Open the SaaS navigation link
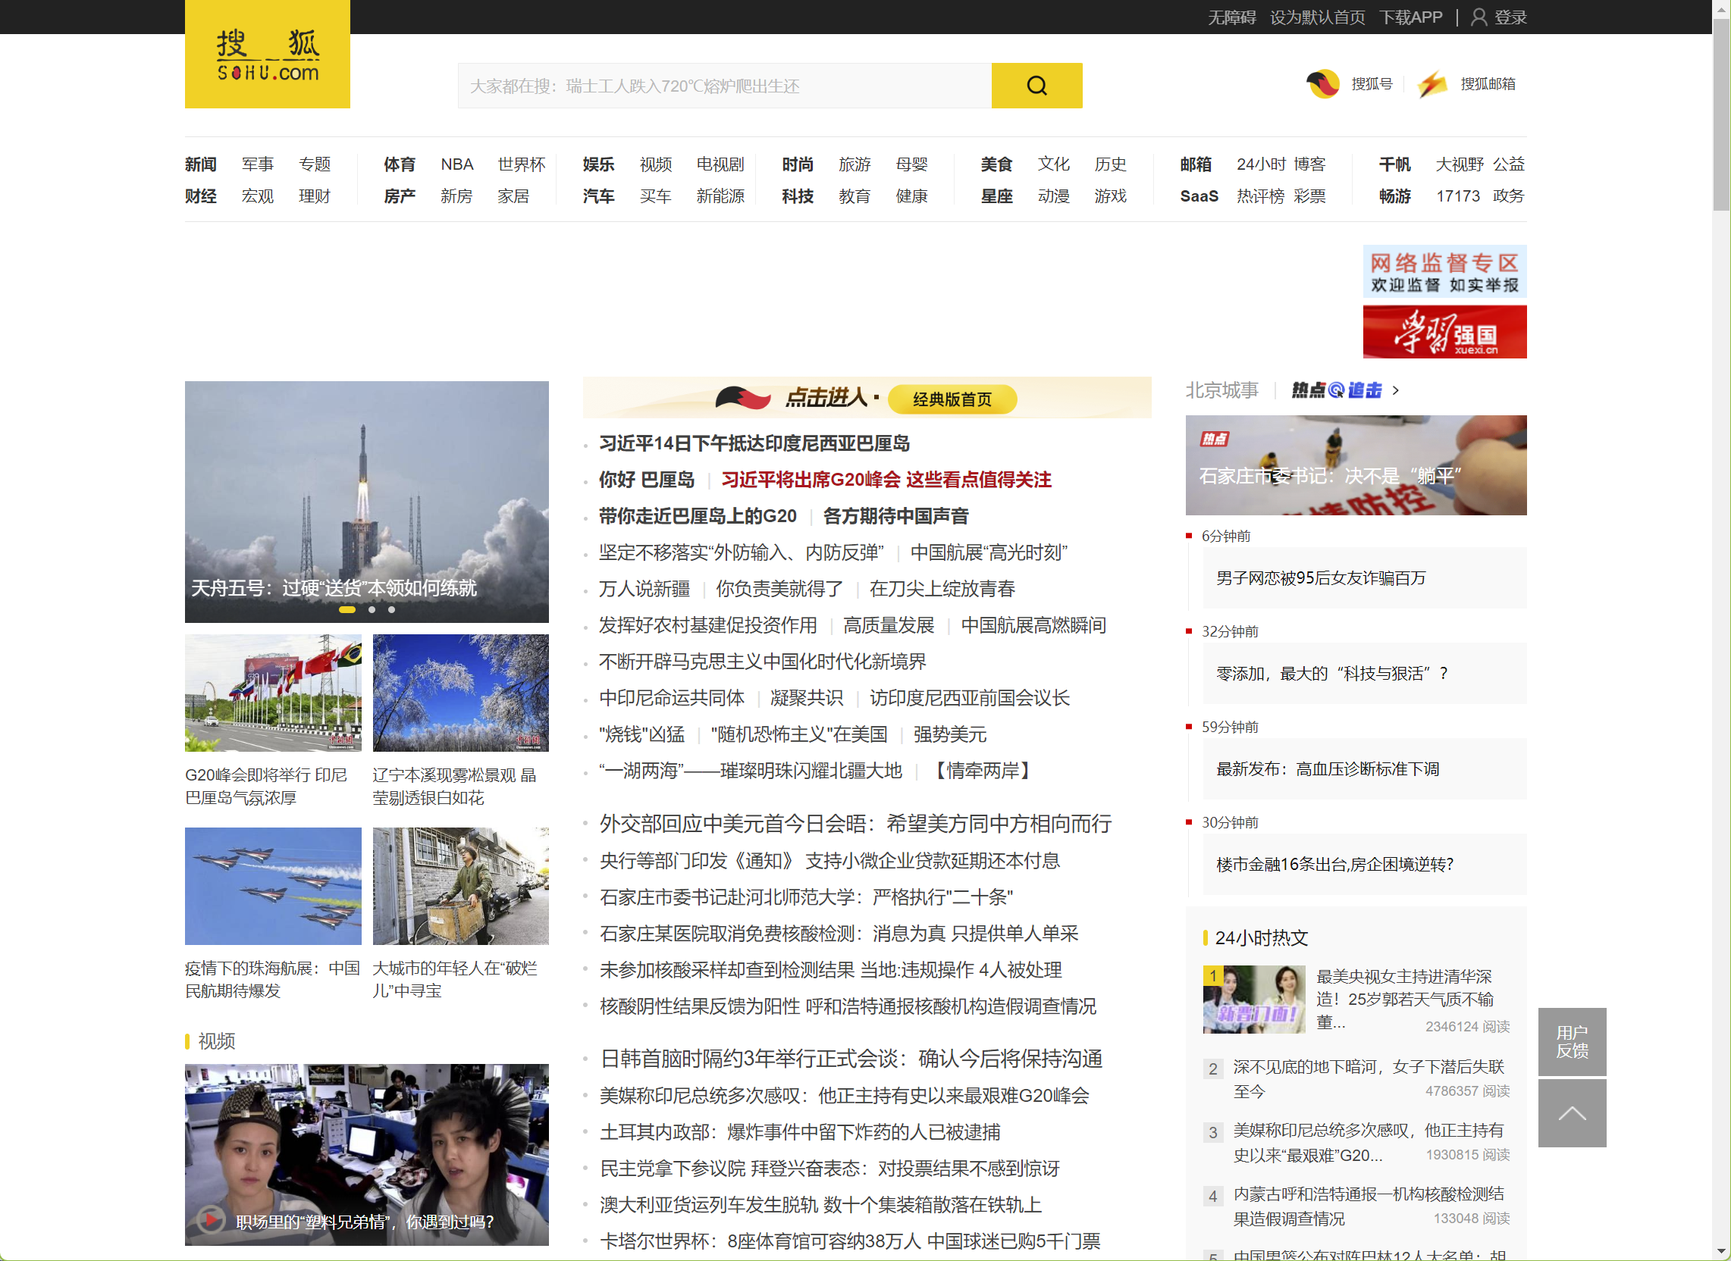The width and height of the screenshot is (1731, 1261). pyautogui.click(x=1199, y=196)
